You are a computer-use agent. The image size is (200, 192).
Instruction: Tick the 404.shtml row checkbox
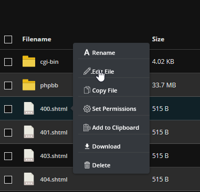coord(8,179)
